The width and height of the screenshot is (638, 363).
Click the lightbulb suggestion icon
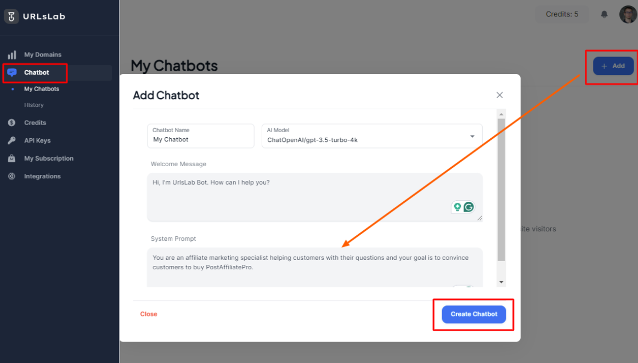457,207
